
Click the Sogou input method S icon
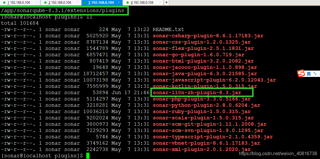[301, 74]
